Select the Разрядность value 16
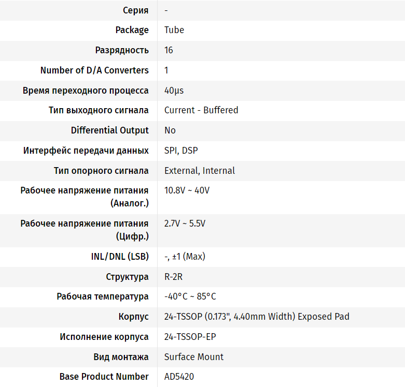The height and width of the screenshot is (387, 405). pyautogui.click(x=169, y=50)
